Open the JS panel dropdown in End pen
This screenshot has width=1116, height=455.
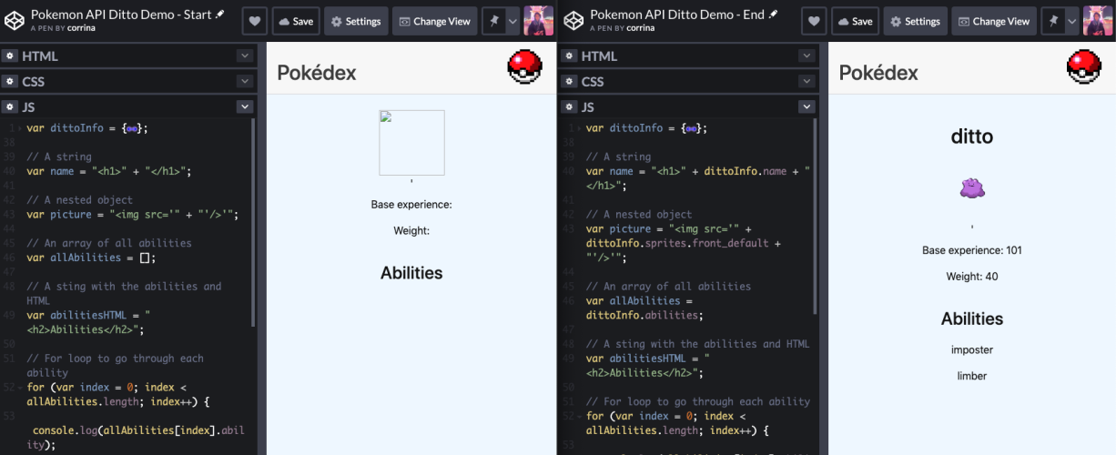[x=807, y=106]
